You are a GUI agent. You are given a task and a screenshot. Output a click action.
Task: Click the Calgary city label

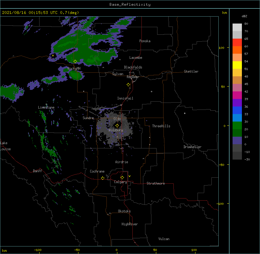(120, 182)
